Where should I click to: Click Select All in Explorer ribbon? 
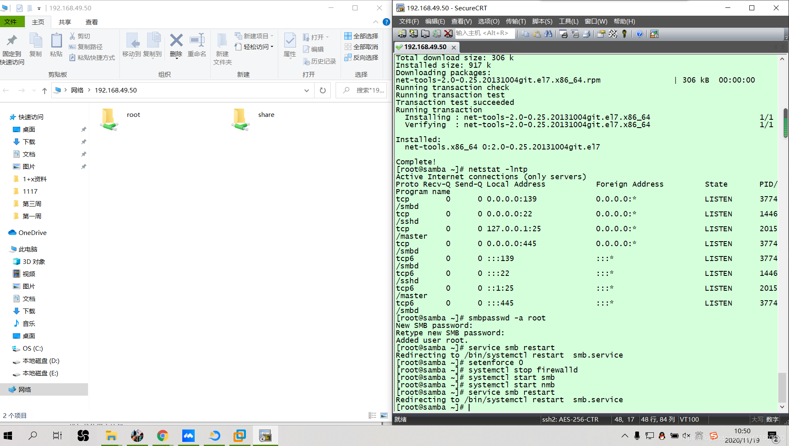click(x=361, y=36)
